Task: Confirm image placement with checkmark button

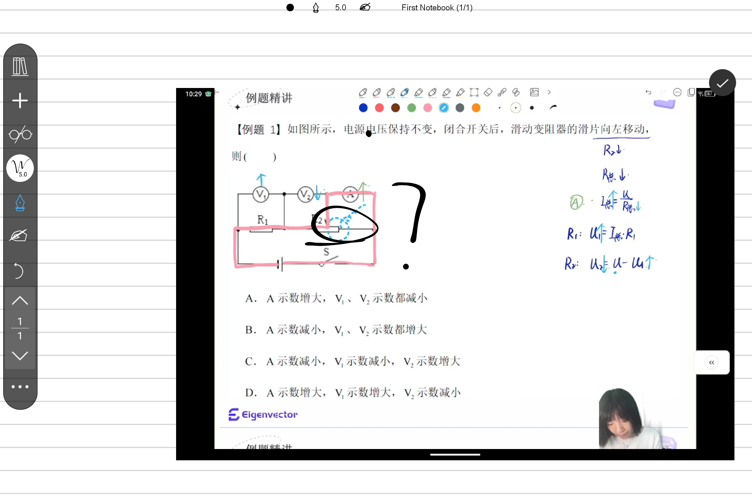Action: 722,83
